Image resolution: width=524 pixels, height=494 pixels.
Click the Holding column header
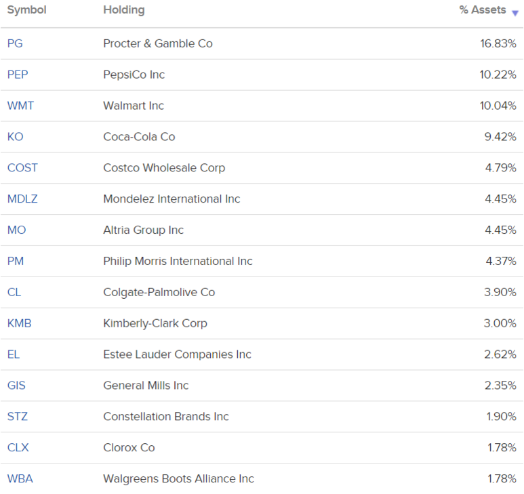(124, 10)
